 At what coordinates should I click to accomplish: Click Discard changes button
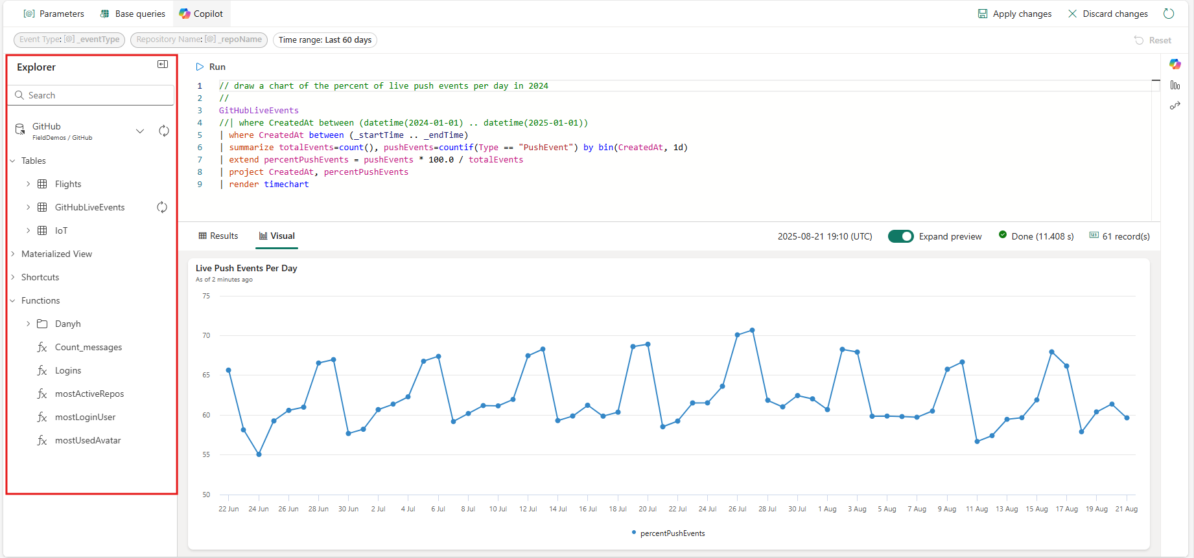click(x=1107, y=14)
